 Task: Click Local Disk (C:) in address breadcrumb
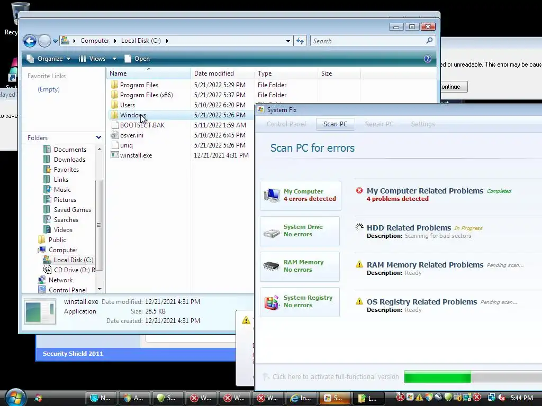pyautogui.click(x=141, y=41)
